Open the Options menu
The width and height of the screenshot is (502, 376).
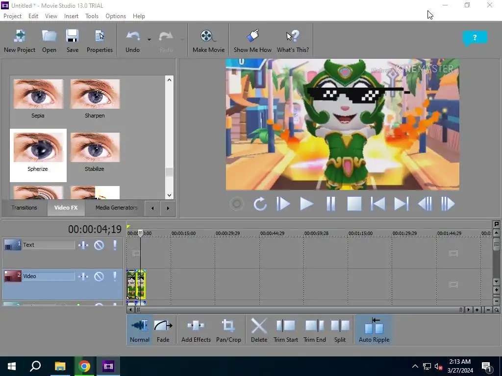pyautogui.click(x=116, y=16)
